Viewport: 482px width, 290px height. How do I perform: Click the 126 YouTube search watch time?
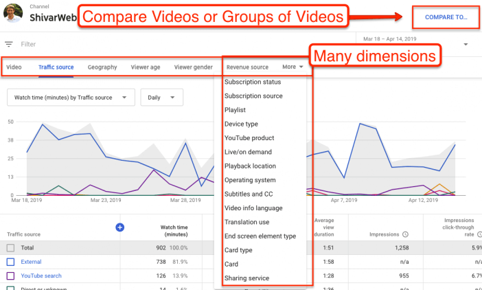coord(161,276)
